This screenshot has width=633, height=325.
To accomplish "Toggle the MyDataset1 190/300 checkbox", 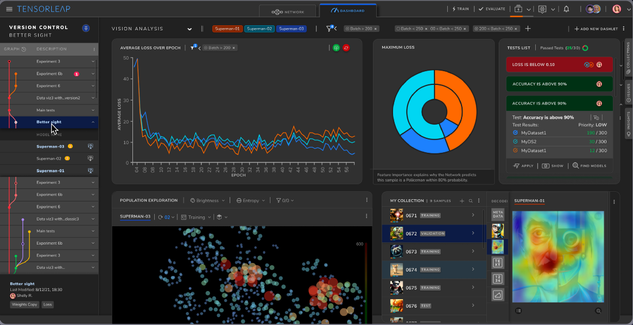I will (515, 133).
